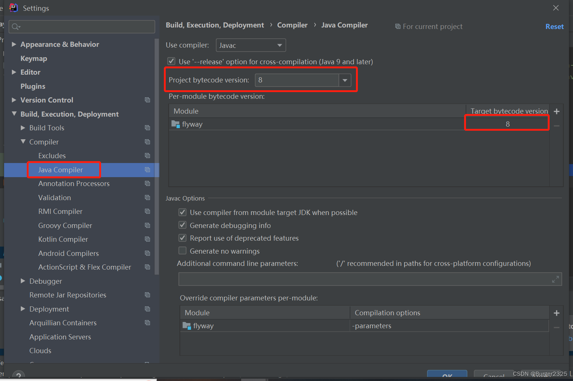Select Groovy Compiler entry
The width and height of the screenshot is (573, 381).
click(65, 225)
